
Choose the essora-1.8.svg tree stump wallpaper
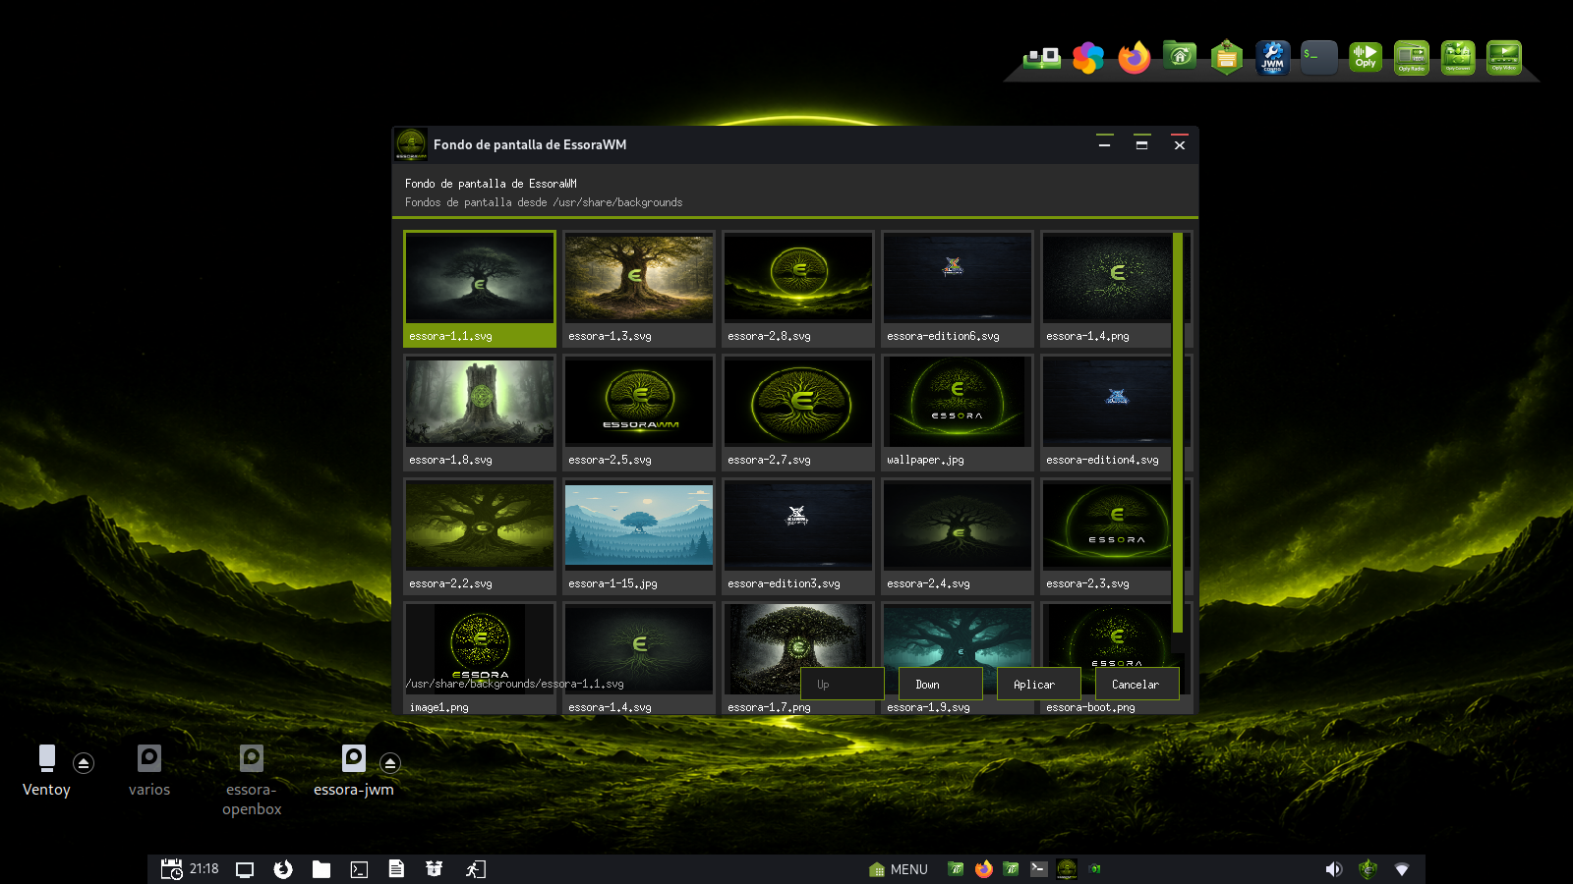[480, 413]
